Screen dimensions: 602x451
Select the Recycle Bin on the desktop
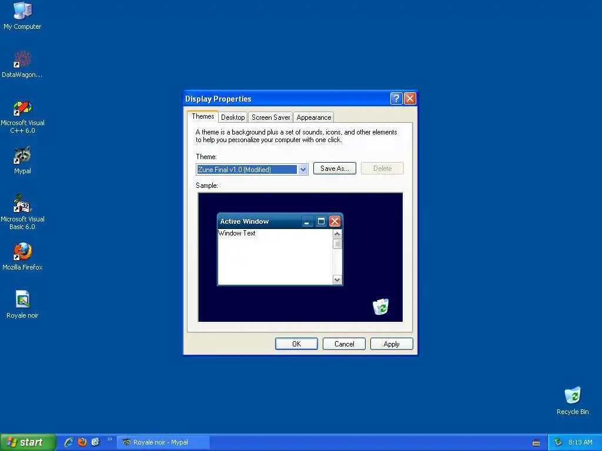pyautogui.click(x=573, y=400)
